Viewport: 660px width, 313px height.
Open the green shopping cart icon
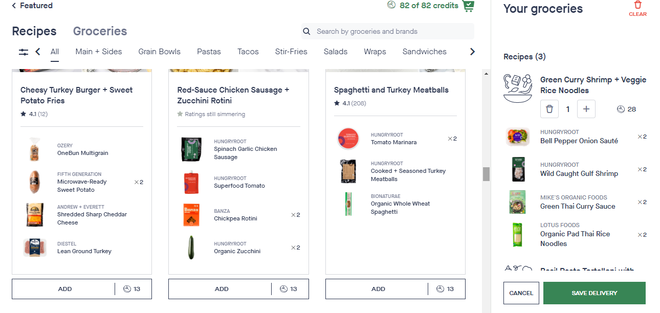pos(468,6)
